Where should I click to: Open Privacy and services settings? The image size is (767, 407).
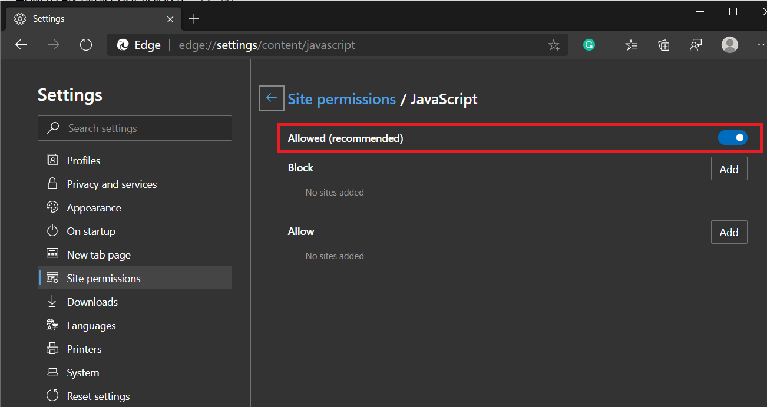111,184
